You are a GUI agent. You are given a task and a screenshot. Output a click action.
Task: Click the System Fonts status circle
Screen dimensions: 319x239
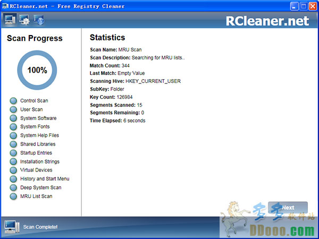pyautogui.click(x=13, y=126)
